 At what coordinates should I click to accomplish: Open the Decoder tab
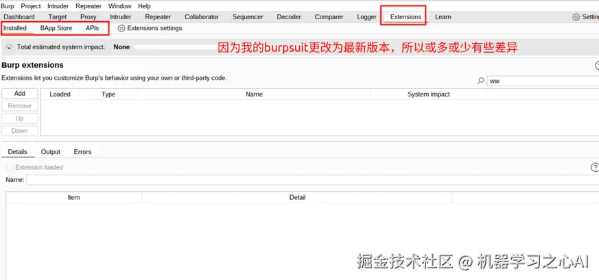click(x=289, y=16)
